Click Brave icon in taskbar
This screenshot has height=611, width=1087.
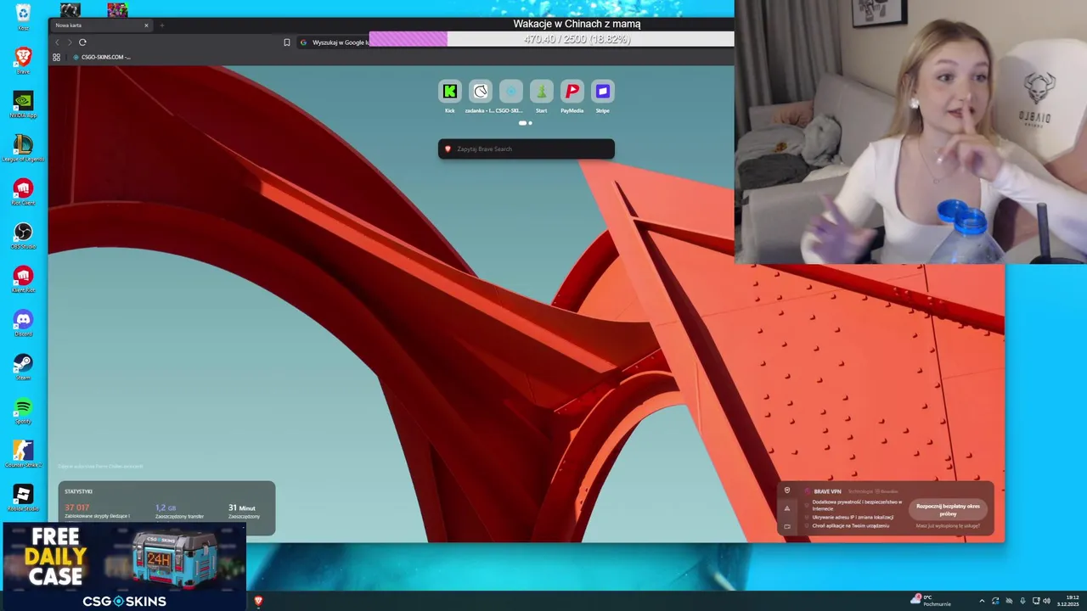click(x=258, y=601)
